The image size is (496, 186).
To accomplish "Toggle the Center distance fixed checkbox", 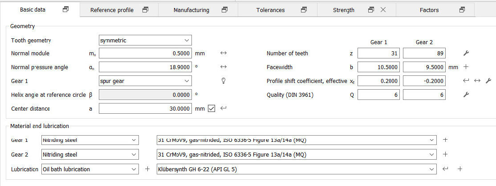I will click(x=211, y=109).
